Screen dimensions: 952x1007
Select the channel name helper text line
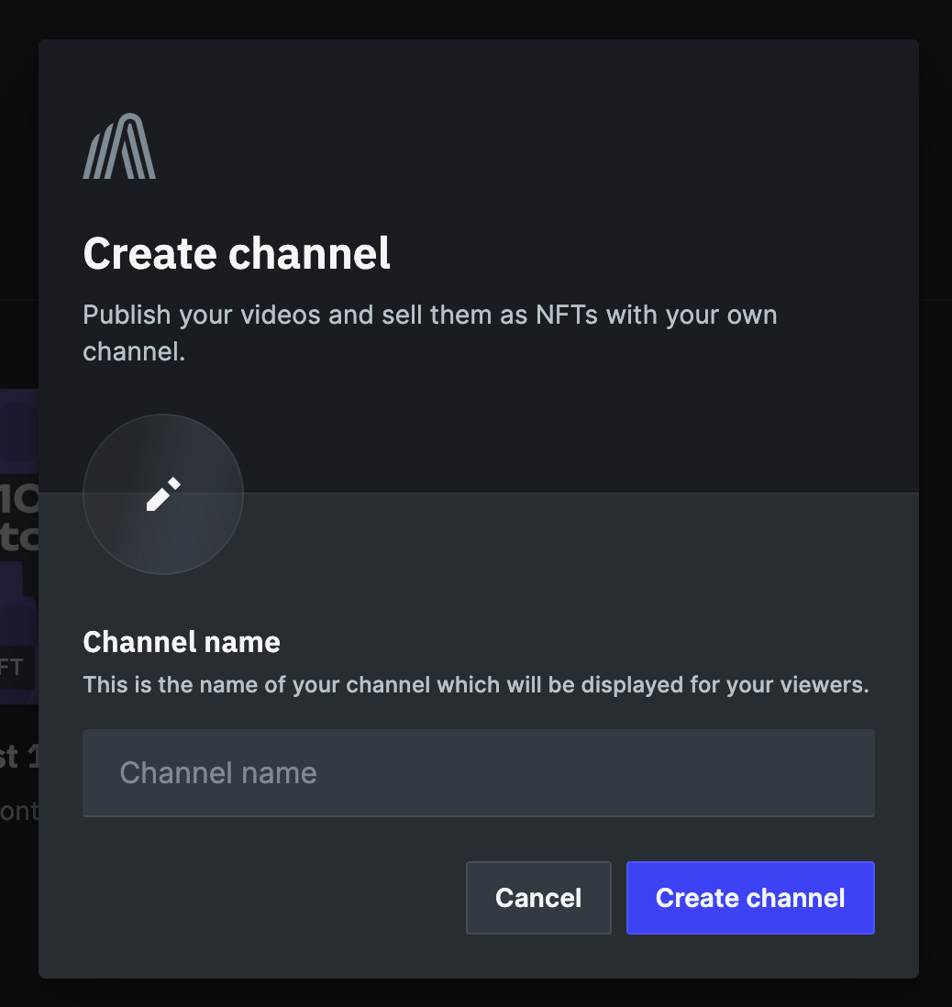[475, 684]
